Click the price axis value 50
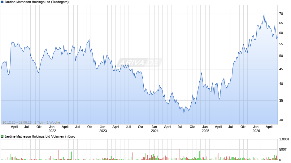The image size is (291, 163). click(281, 56)
